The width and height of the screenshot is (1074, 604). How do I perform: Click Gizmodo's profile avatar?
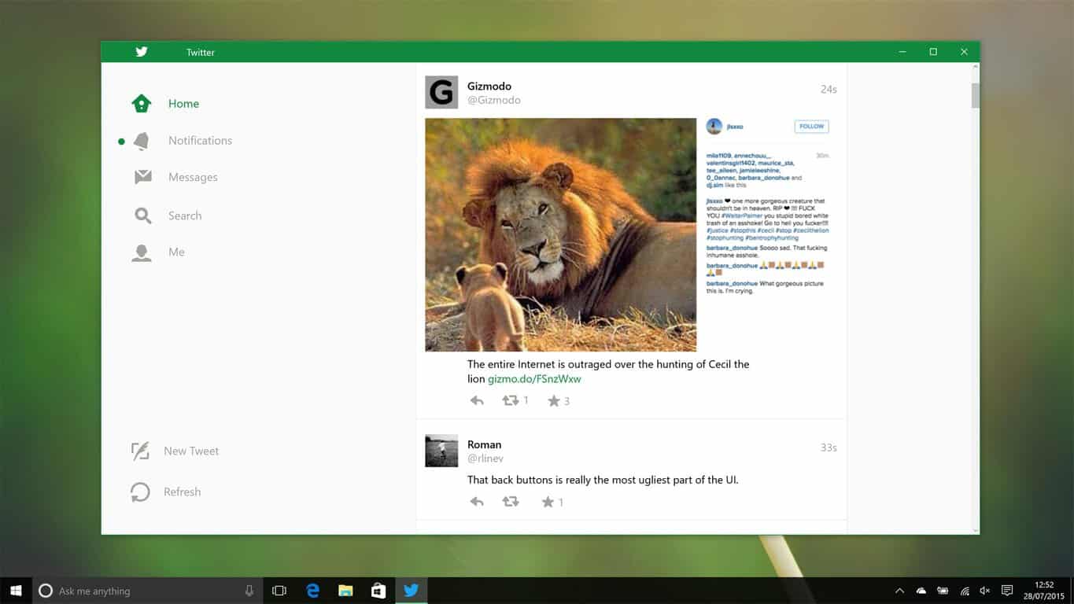point(441,93)
